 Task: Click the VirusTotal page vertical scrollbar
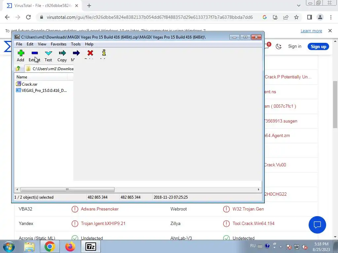tap(335, 105)
